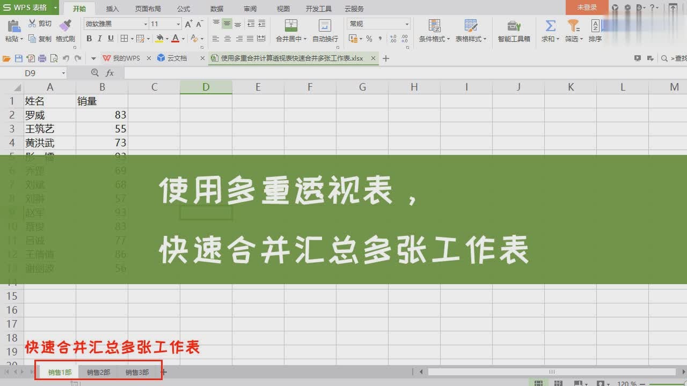Click the Copy (复制) button
687x386 pixels.
tap(40, 39)
